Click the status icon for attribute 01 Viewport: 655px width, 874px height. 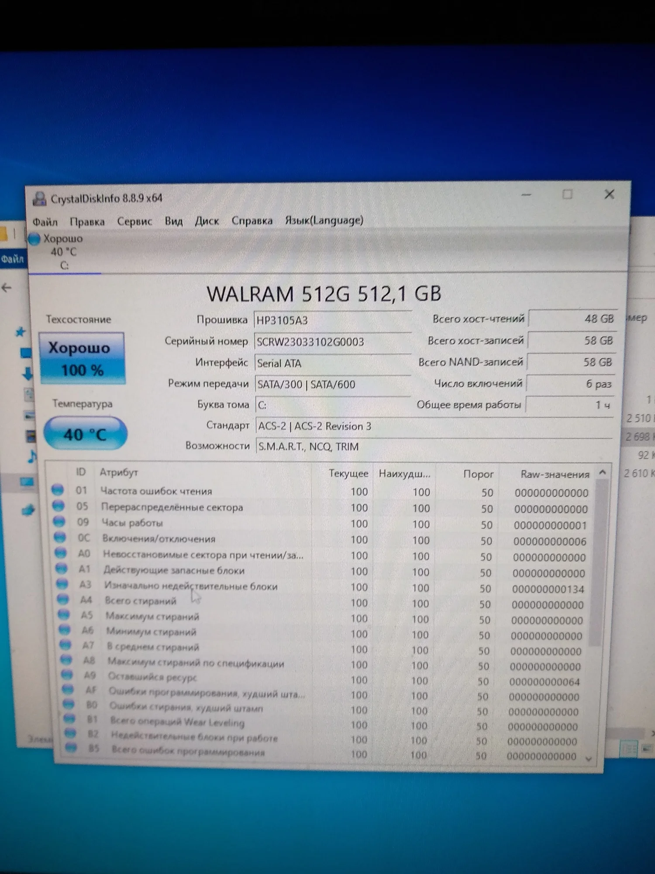click(x=58, y=490)
